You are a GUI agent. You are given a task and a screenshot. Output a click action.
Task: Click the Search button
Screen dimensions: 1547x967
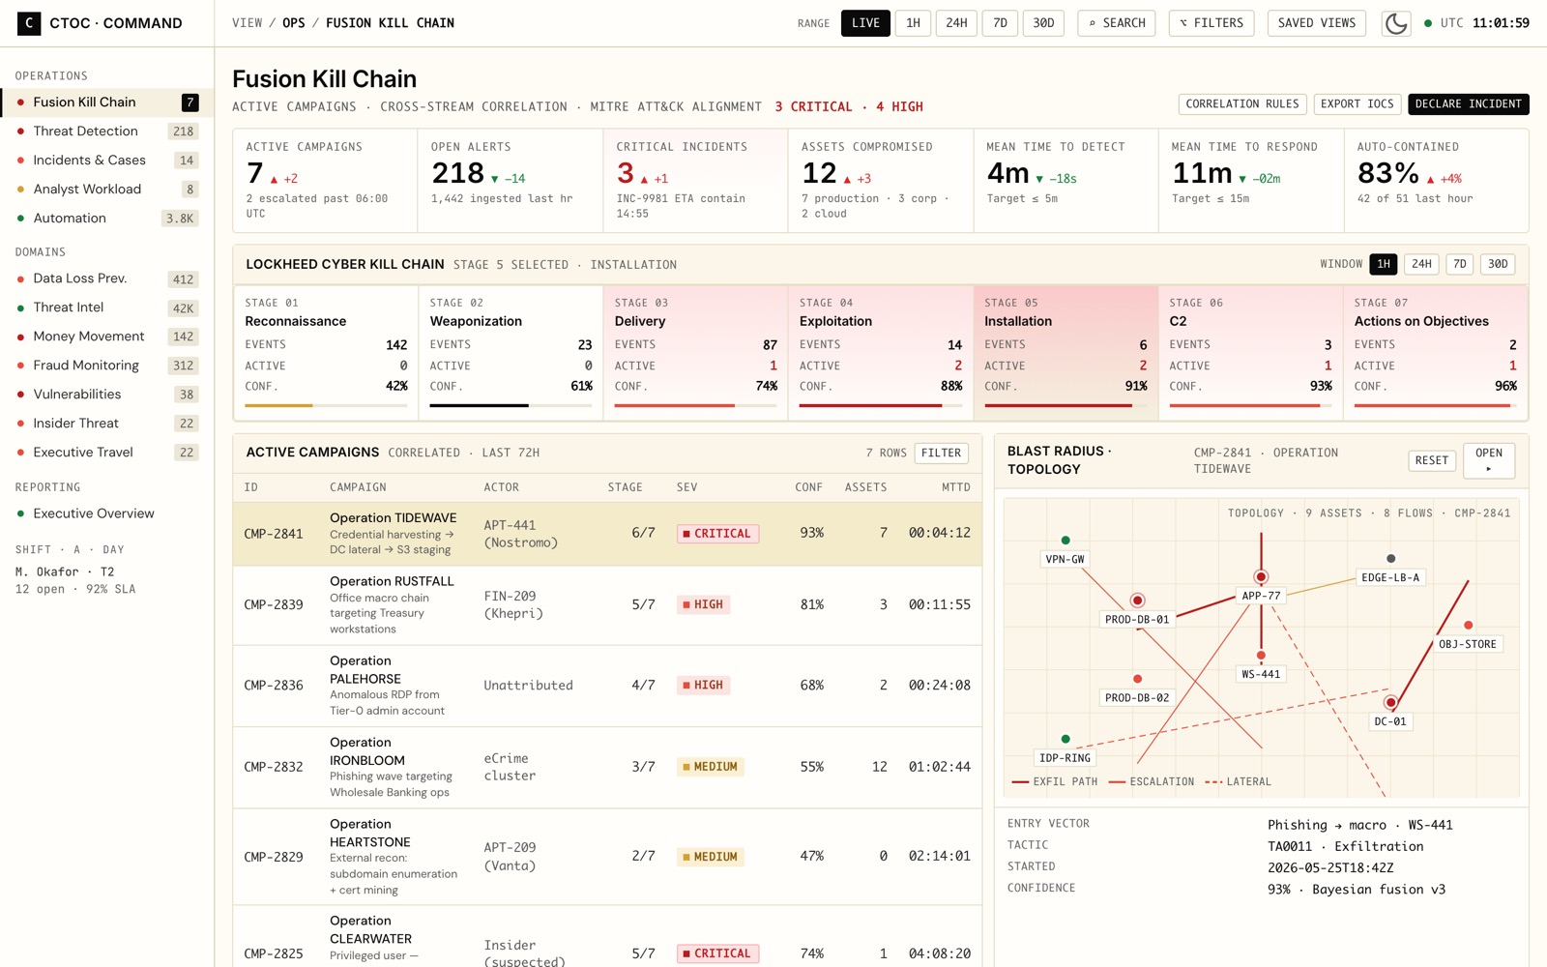(1117, 23)
